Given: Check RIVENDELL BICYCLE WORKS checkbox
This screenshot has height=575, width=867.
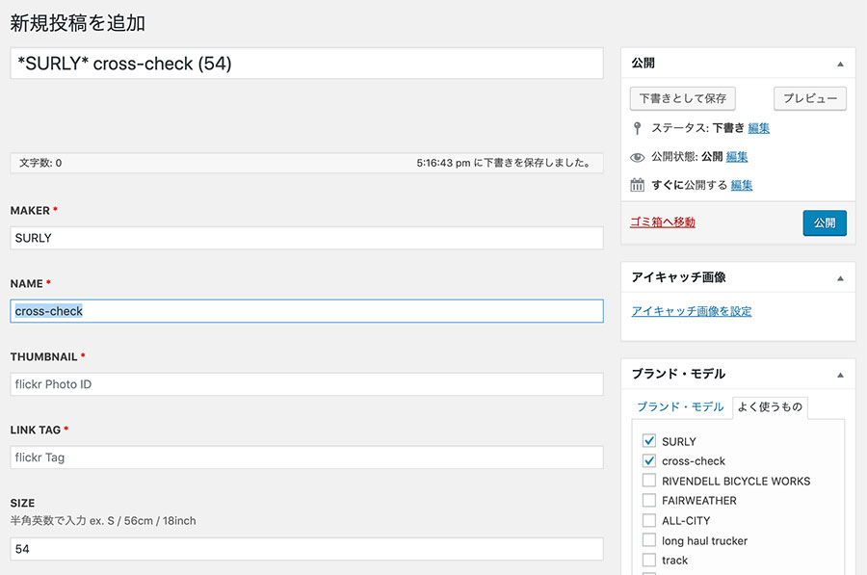Looking at the screenshot, I should [x=649, y=480].
